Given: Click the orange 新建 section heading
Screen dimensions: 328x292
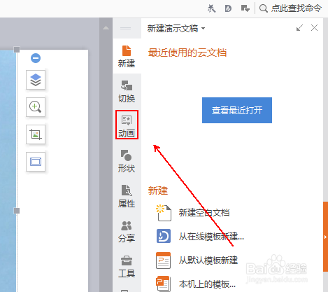Looking at the screenshot, I should (158, 190).
